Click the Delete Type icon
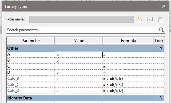171x103 pixels. pos(160,20)
